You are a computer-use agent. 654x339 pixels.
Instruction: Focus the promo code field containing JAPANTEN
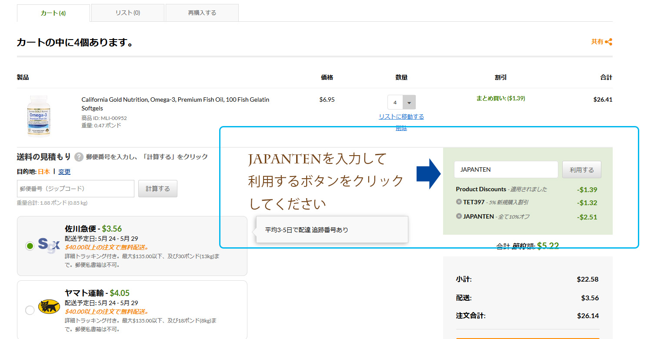pos(506,169)
